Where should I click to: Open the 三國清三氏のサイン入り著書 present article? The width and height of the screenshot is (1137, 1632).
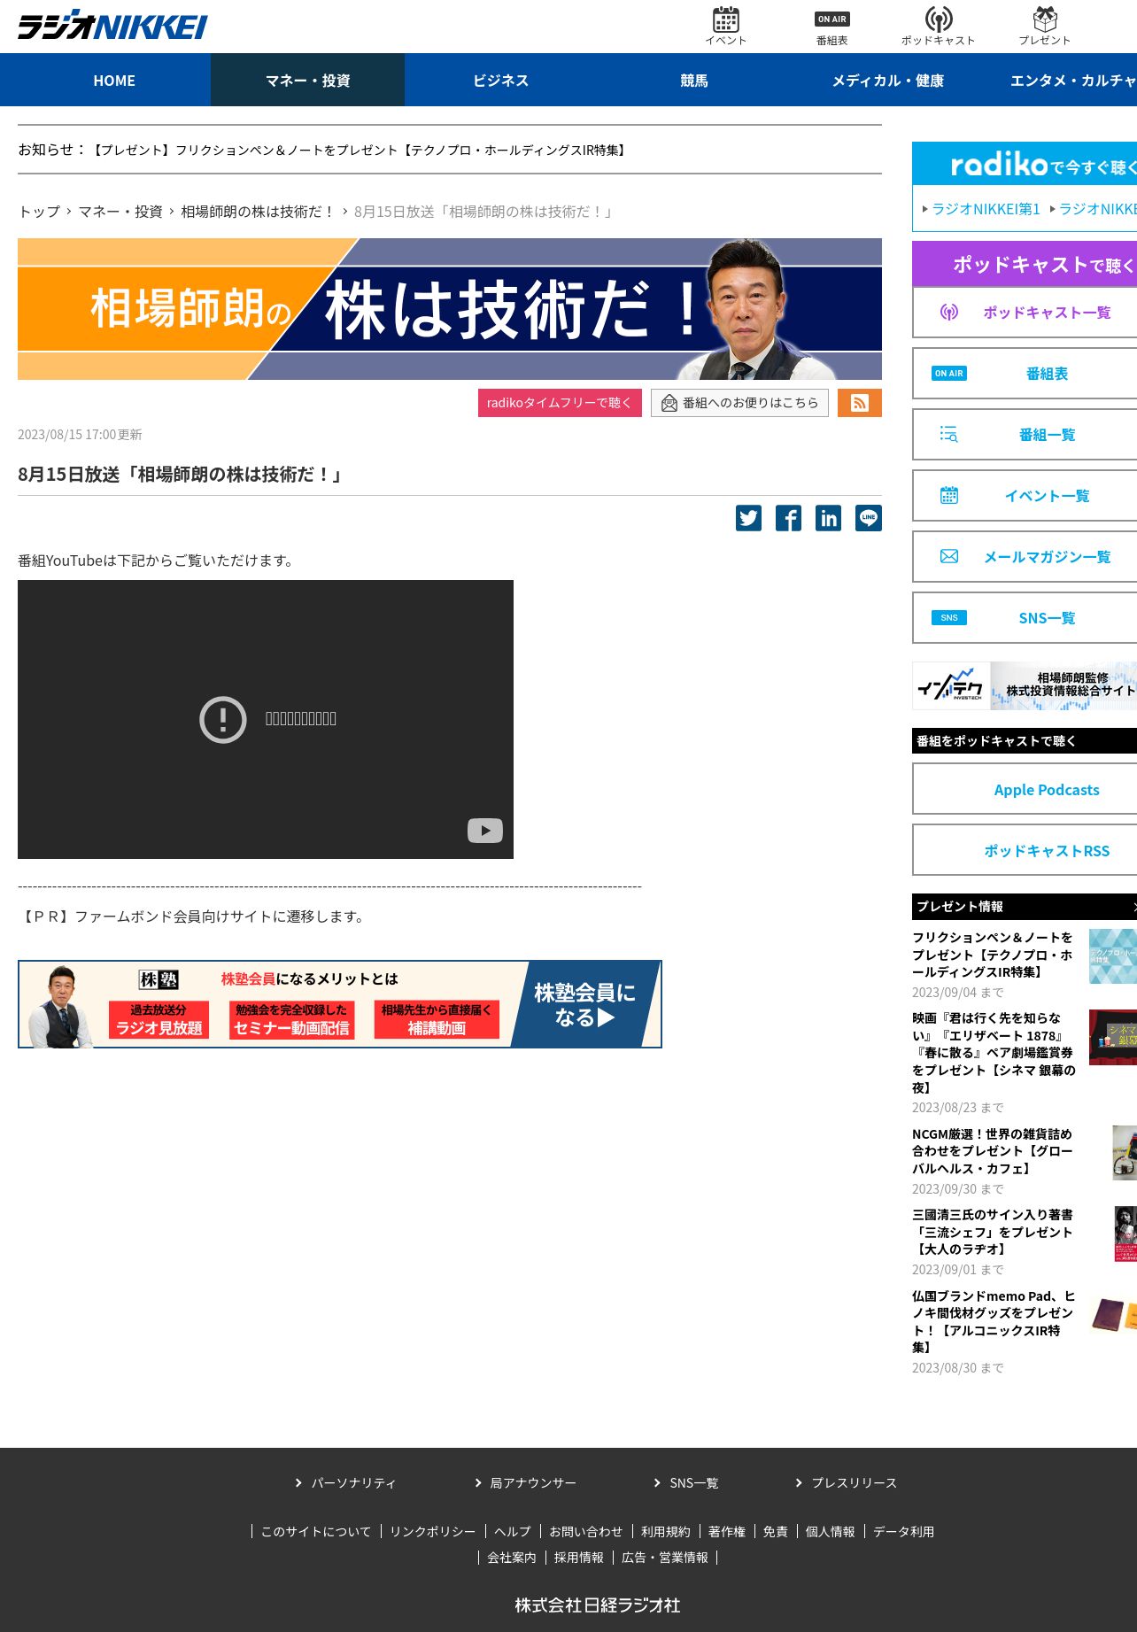[x=993, y=1232]
